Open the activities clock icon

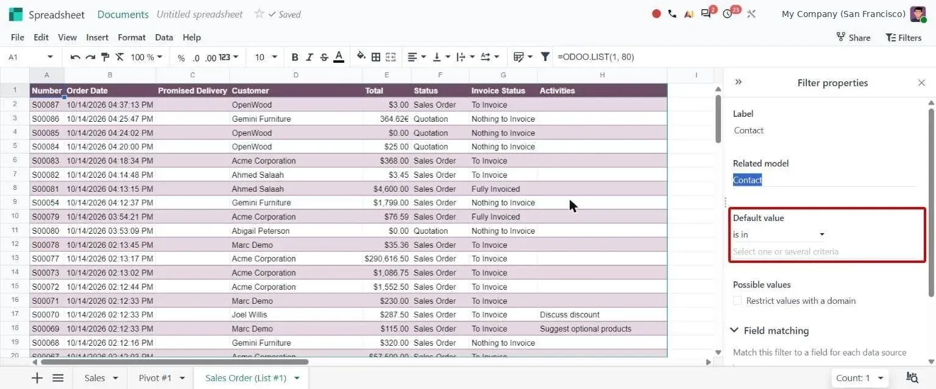coord(729,13)
